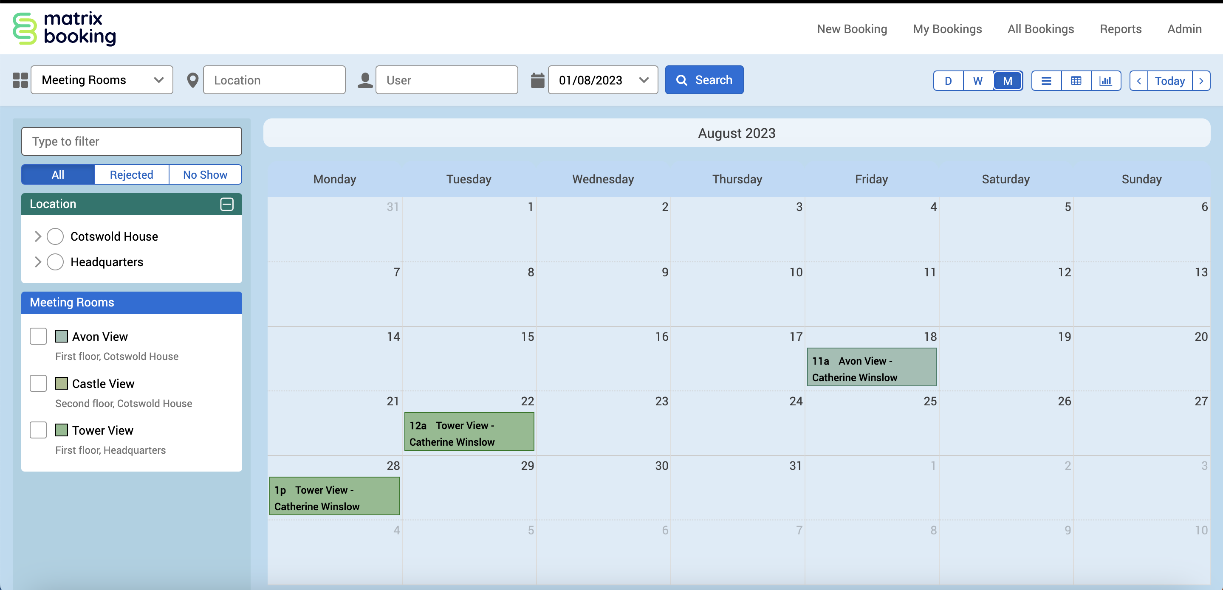Open the All Bookings menu
This screenshot has width=1223, height=590.
[1040, 29]
